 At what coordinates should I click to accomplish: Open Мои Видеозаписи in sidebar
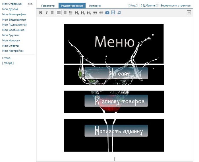(x=14, y=20)
